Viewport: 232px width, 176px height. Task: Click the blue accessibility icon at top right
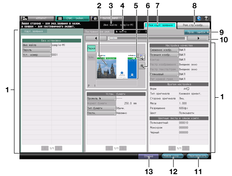coord(199,19)
